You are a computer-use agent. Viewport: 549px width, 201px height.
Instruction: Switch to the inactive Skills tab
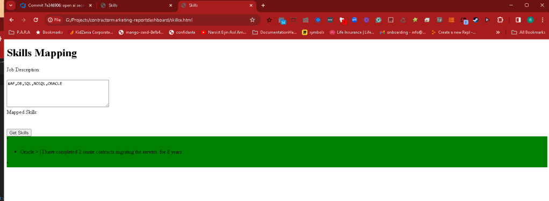136,5
